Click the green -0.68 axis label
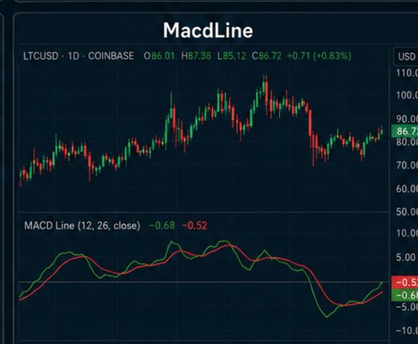The image size is (418, 344). [x=405, y=295]
